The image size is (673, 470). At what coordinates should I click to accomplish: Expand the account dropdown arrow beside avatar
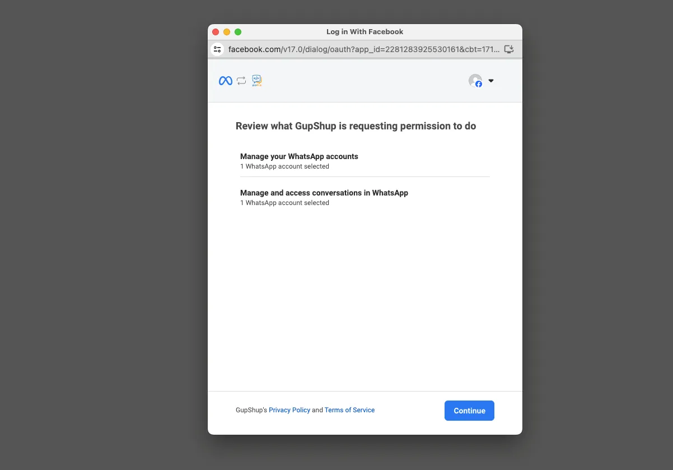[491, 81]
